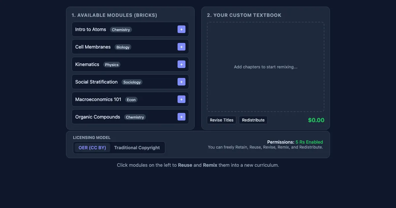
Task: Click the Econ tag on Macroeconomics 101
Action: click(x=131, y=100)
